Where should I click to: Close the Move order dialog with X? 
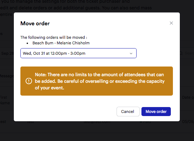coord(171,23)
